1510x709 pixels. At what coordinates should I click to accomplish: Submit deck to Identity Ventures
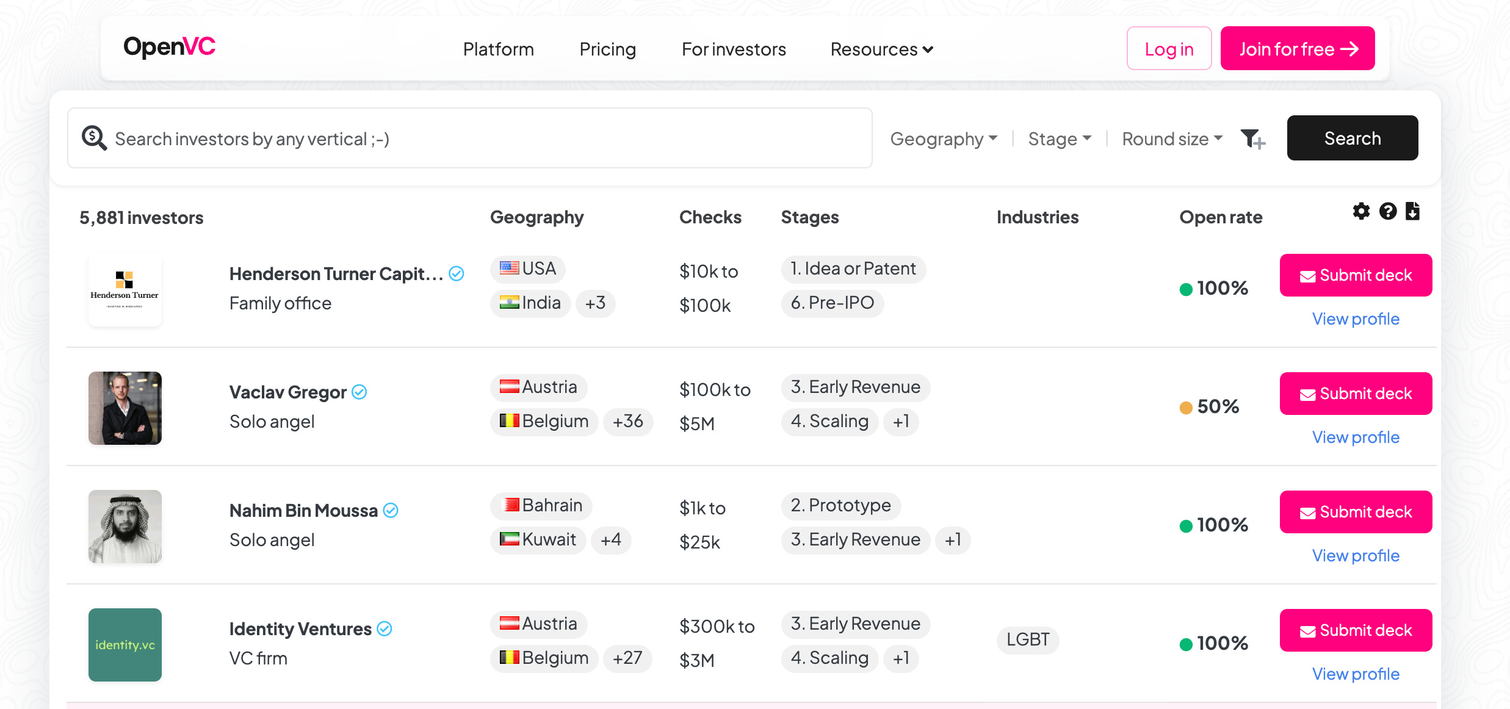[1356, 630]
